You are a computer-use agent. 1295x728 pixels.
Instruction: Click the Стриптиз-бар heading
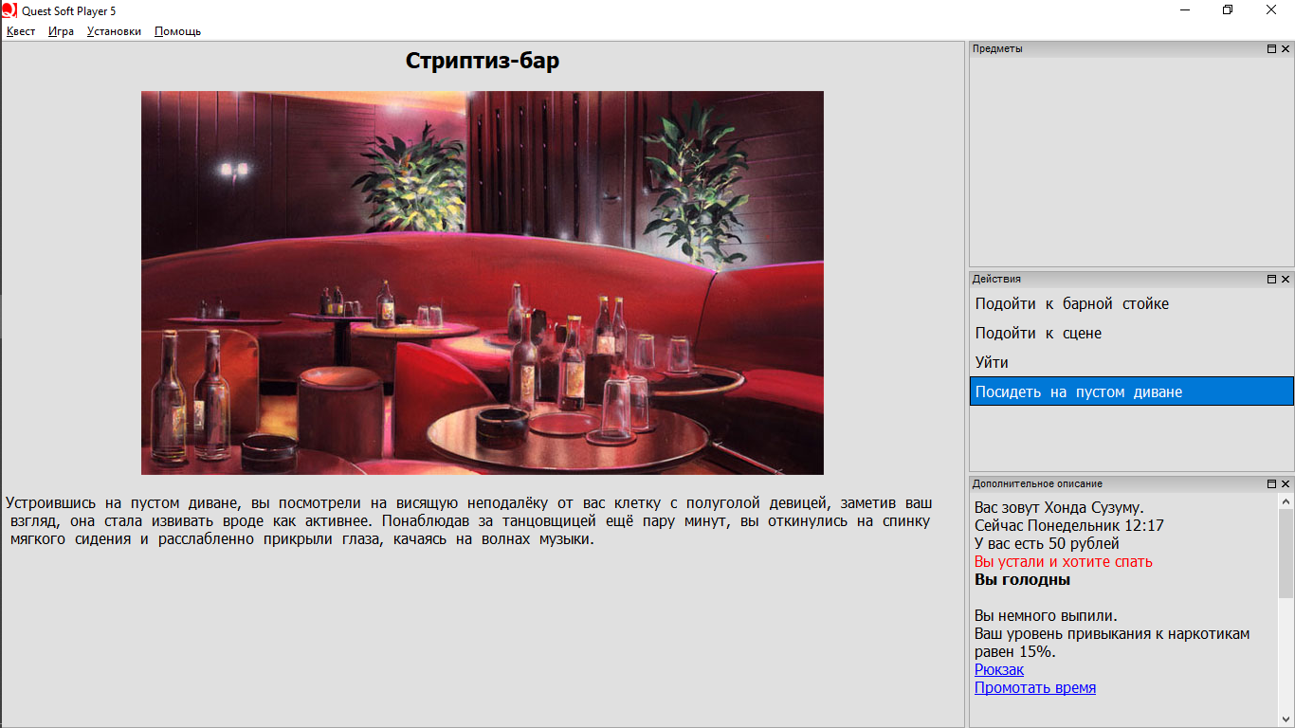click(483, 61)
